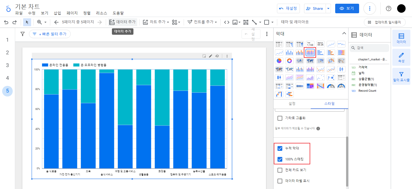Click 데이터 추가 in toolbar
412x189 pixels.
click(123, 22)
